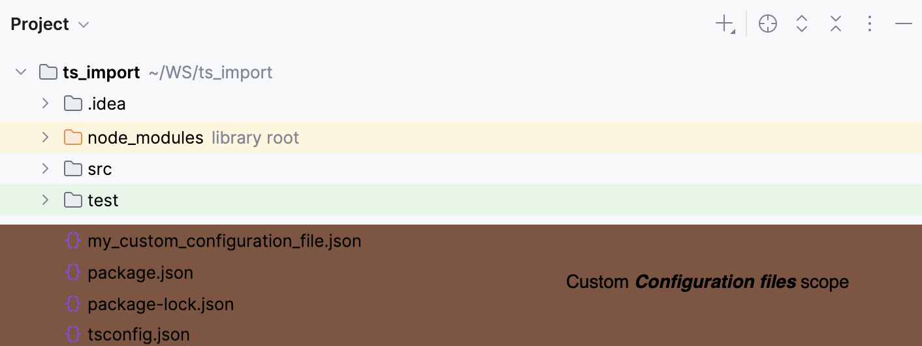Screen dimensions: 922x346
Task: Select my_custom_configuration_file.json
Action: pos(224,241)
